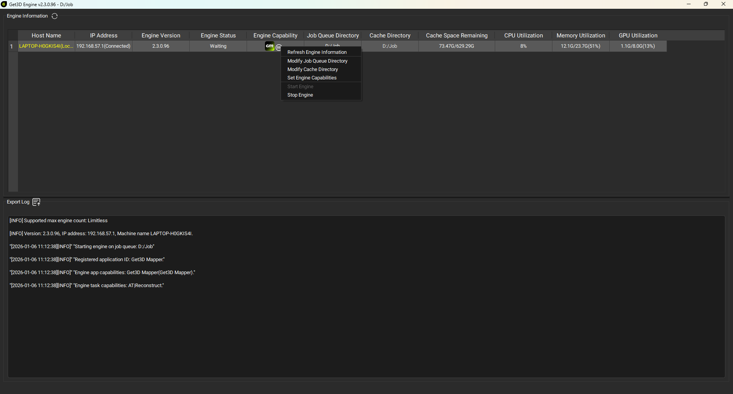Click the GPU Utilization column header

coord(638,36)
